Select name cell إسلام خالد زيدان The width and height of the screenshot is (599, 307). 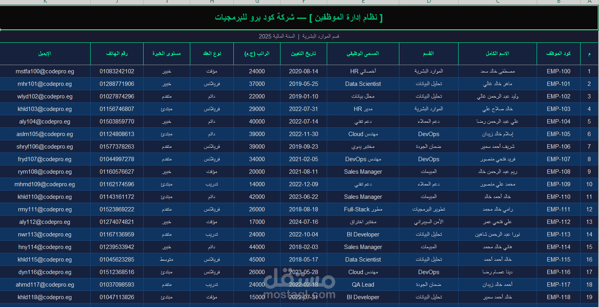tap(497, 134)
